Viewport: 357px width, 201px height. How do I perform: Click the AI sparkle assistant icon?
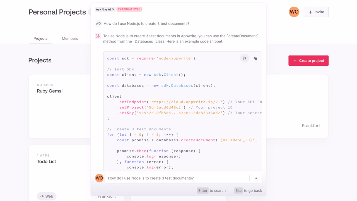[98, 36]
